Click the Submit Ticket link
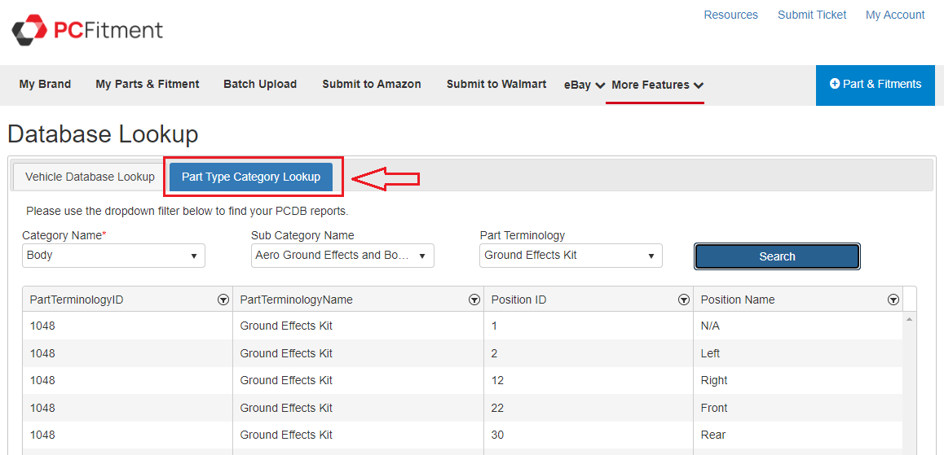Screen dimensions: 944x455 812,15
